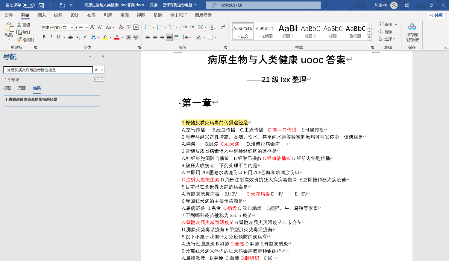Click the title bar search box
The width and height of the screenshot is (449, 261).
(263, 5)
